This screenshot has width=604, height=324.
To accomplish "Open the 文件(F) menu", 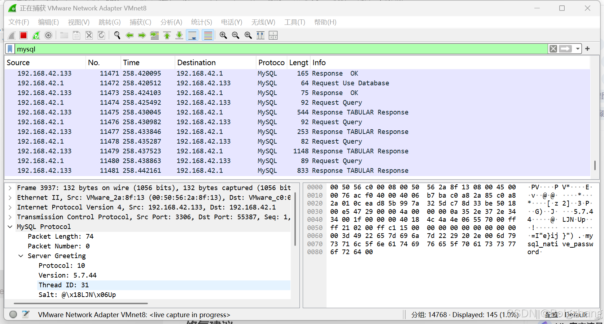I will 19,22.
